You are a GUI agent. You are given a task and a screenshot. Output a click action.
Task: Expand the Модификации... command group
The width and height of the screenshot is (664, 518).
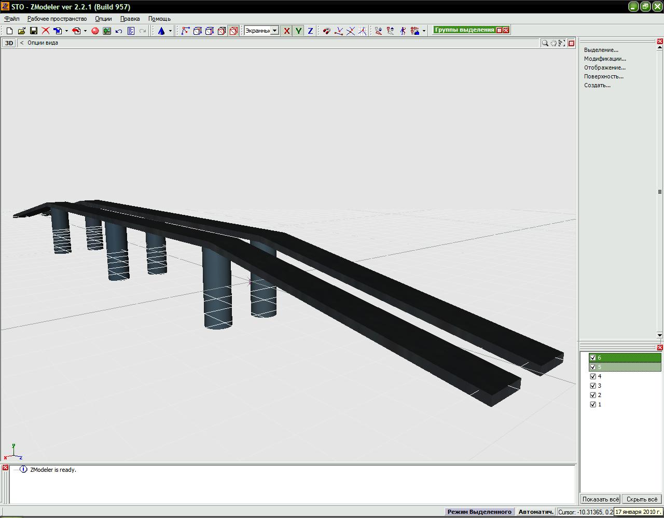(x=605, y=59)
